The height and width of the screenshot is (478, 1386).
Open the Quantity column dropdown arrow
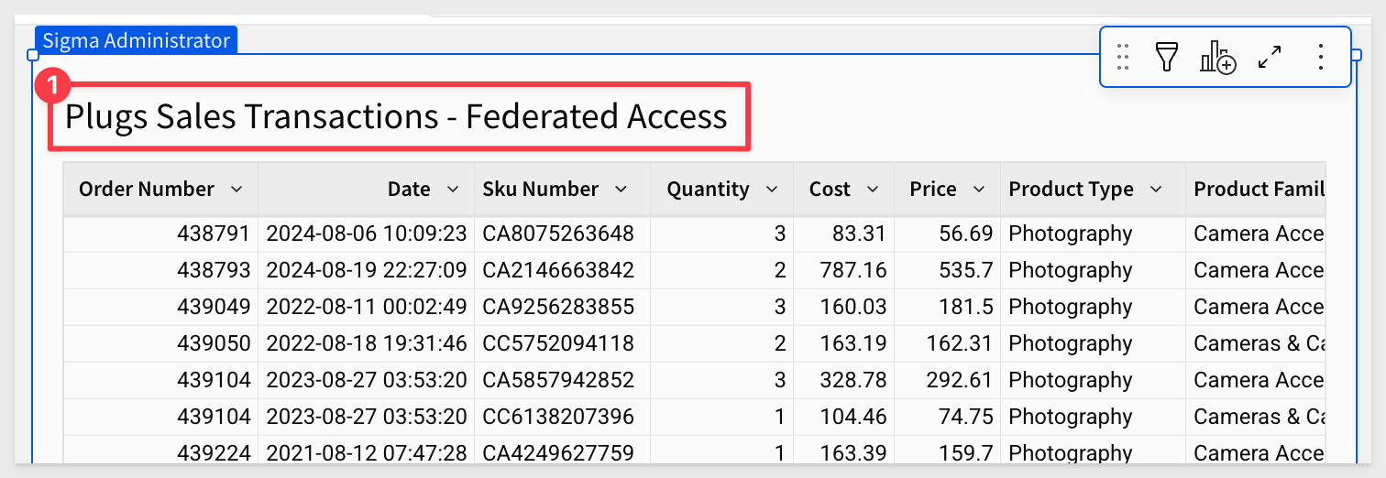(772, 190)
